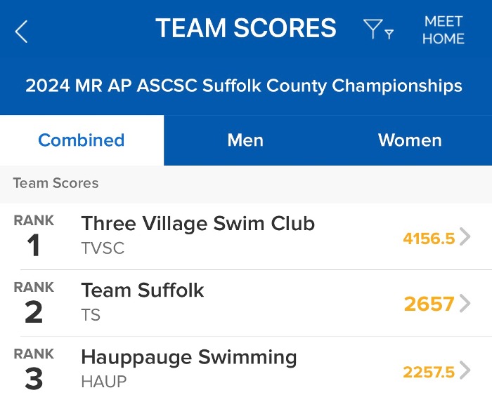This screenshot has height=402, width=492.
Task: Click the Rank 2 badge
Action: (x=34, y=303)
